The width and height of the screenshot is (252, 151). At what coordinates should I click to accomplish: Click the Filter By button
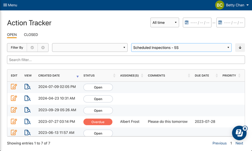point(17,48)
